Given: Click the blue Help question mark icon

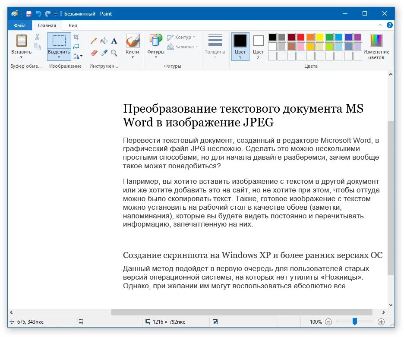Looking at the screenshot, I should [x=390, y=25].
